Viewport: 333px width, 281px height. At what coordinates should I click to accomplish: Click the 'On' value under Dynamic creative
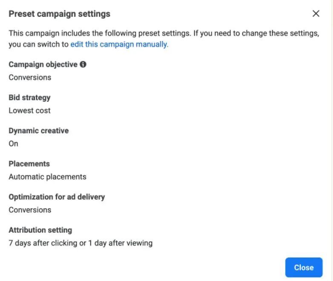tap(14, 144)
